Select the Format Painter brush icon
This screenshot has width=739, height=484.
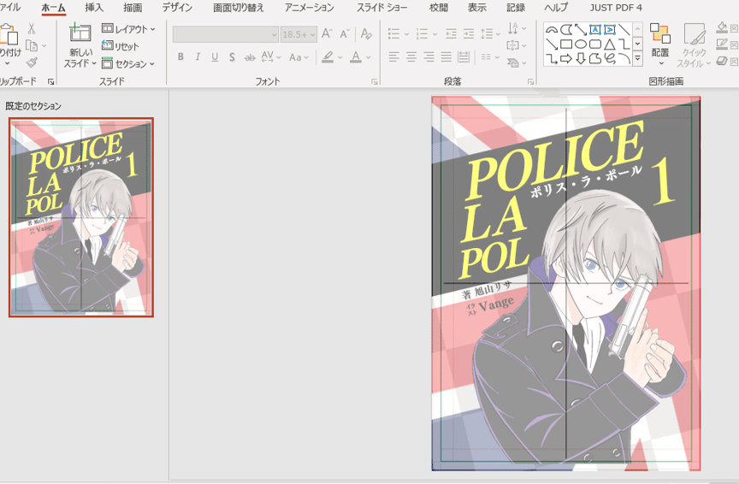tap(32, 62)
